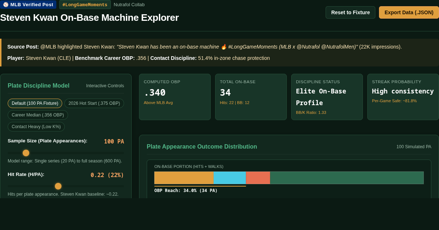
Task: Click the MLB Verified Post badge
Action: [x=28, y=5]
